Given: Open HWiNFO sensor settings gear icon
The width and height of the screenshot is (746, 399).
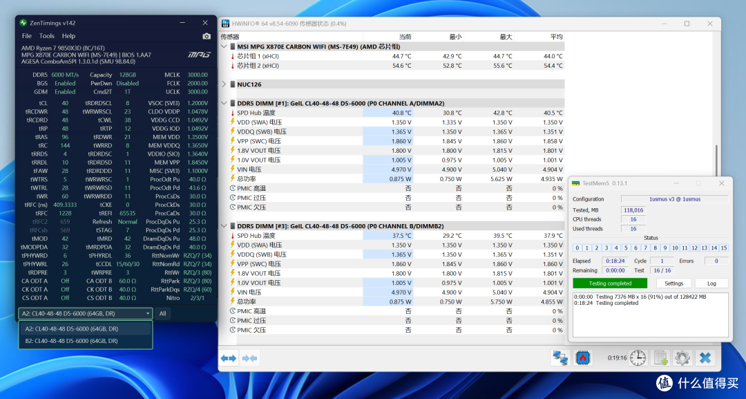Looking at the screenshot, I should [682, 358].
